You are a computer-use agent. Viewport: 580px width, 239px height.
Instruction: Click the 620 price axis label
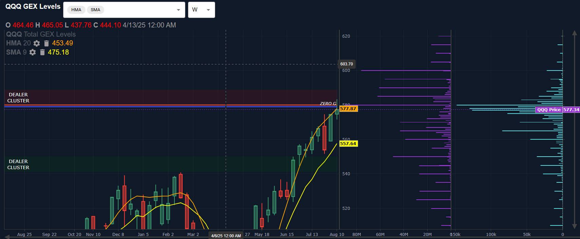(x=346, y=36)
